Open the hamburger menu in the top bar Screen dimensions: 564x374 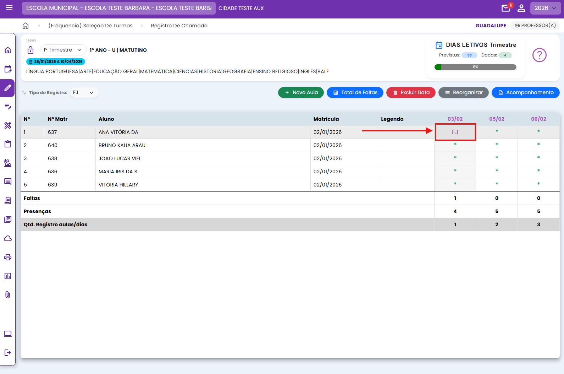point(9,8)
